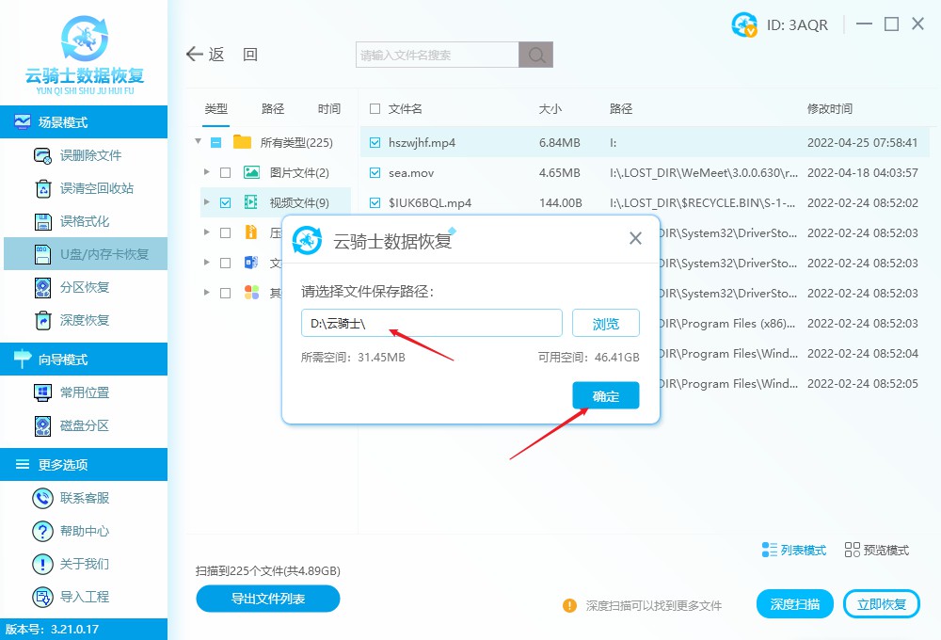
Task: Click the 视频文件 film icon
Action: coord(251,202)
